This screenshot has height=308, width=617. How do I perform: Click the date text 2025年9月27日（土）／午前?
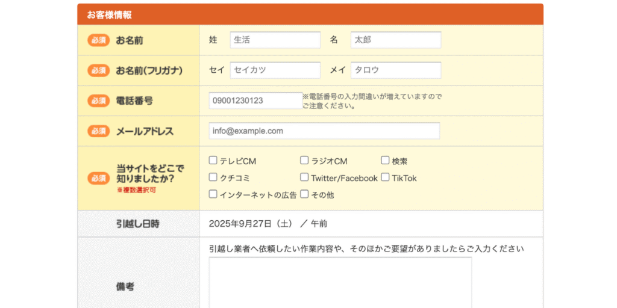(268, 224)
